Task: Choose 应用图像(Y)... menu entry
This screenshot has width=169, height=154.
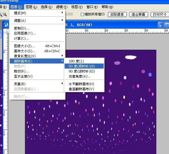Action: point(37,33)
